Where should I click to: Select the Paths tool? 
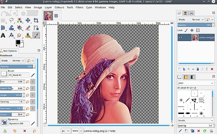36,28
